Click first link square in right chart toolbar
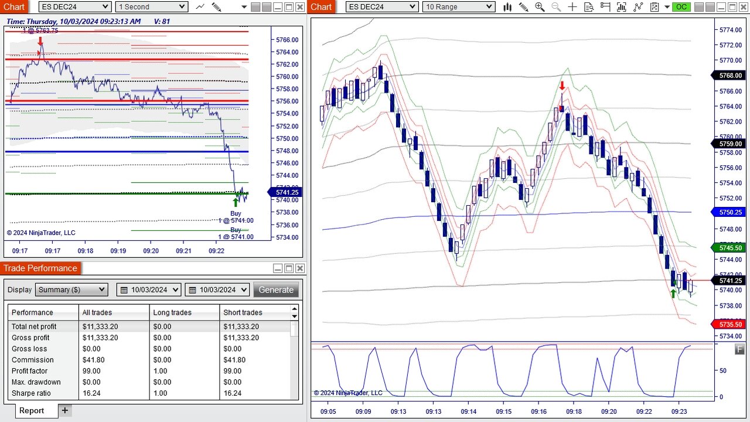Screen dimensions: 750x422 tap(698, 7)
